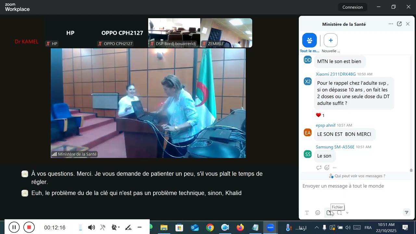Open the volume tray icon
Image resolution: width=416 pixels, height=234 pixels.
pyautogui.click(x=348, y=227)
